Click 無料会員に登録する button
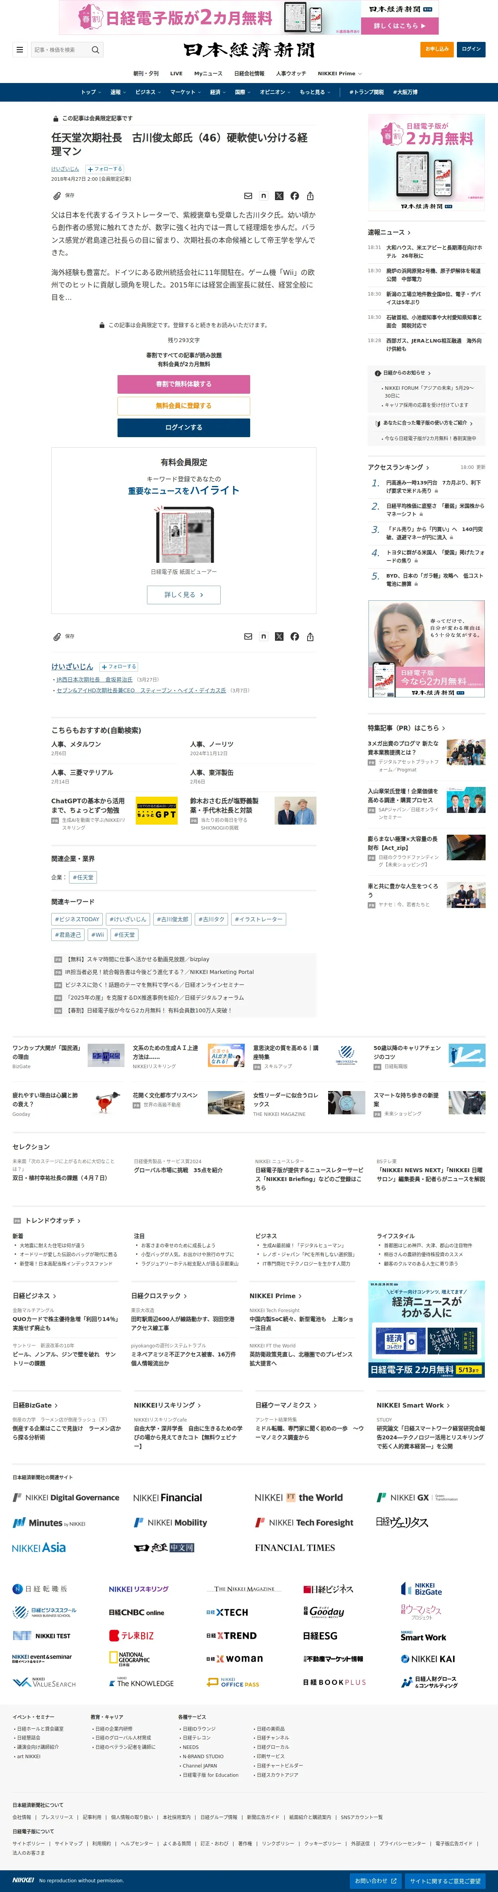The width and height of the screenshot is (498, 1892). [x=183, y=406]
